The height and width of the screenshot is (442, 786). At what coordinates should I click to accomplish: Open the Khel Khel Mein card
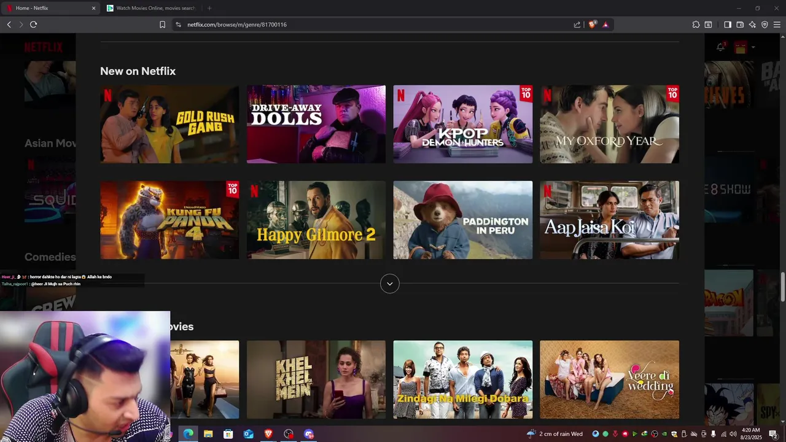[316, 379]
